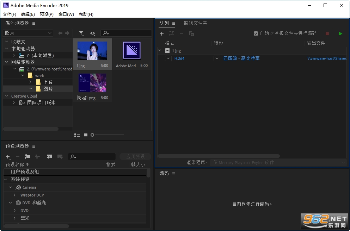Collapse the 系统预设 group
Image resolution: width=350 pixels, height=231 pixels.
(6, 179)
